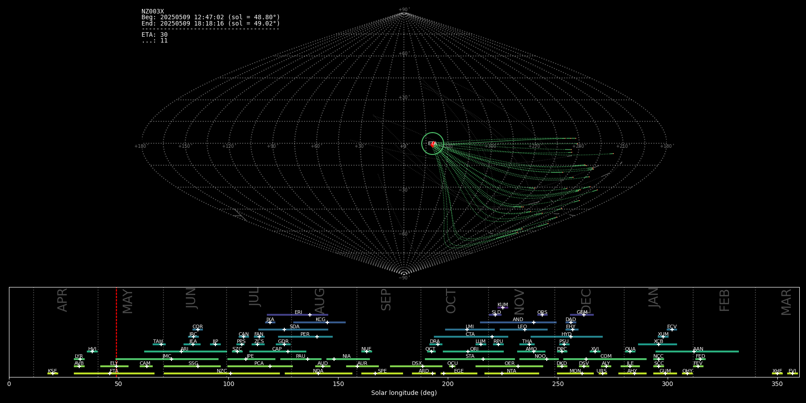Click the PCA shower label

click(259, 363)
